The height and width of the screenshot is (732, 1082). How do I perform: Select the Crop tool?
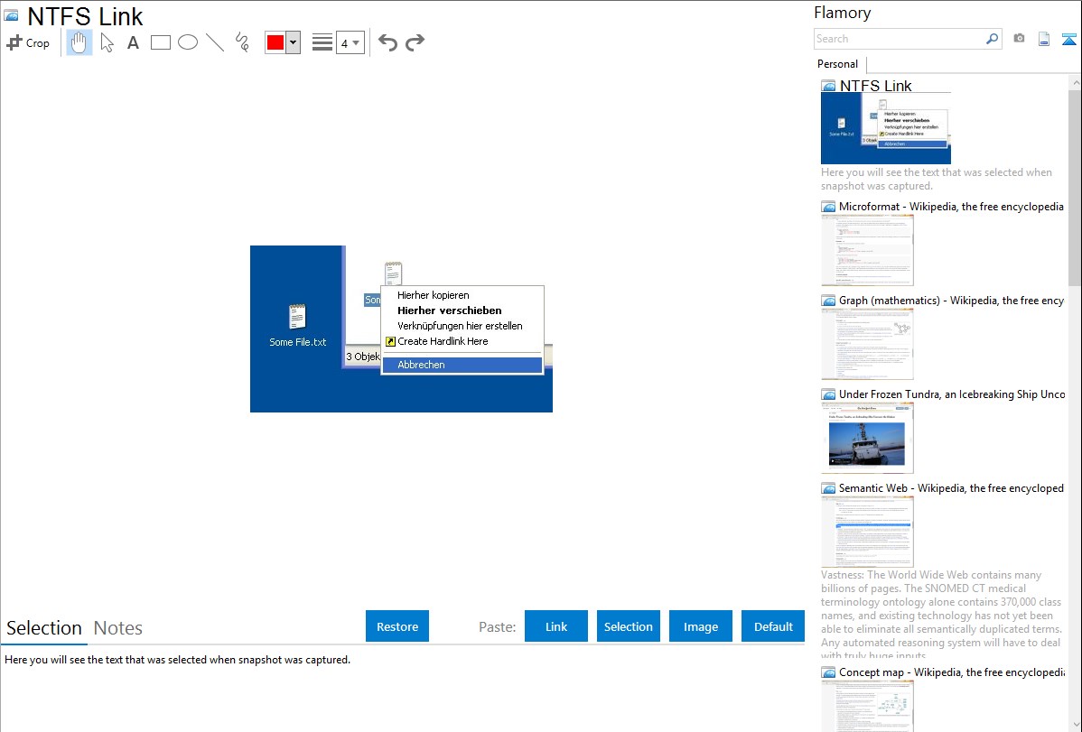pos(28,42)
